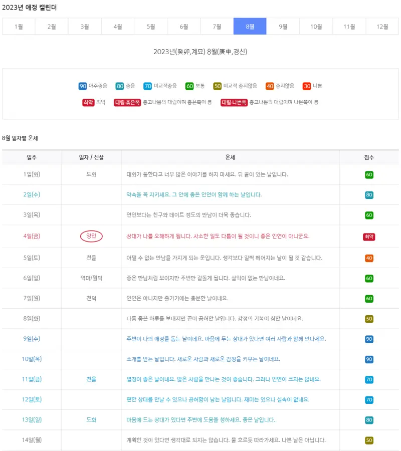Click the yellow "50 비교적 좋지않음" swatch
401x451 pixels.
point(217,86)
